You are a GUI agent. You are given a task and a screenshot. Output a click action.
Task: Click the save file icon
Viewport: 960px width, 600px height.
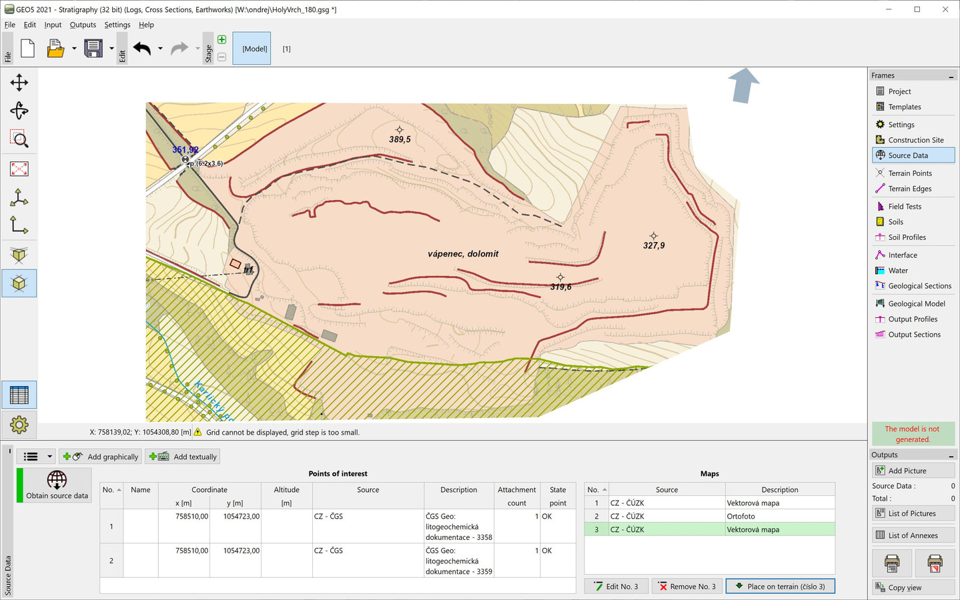(93, 49)
